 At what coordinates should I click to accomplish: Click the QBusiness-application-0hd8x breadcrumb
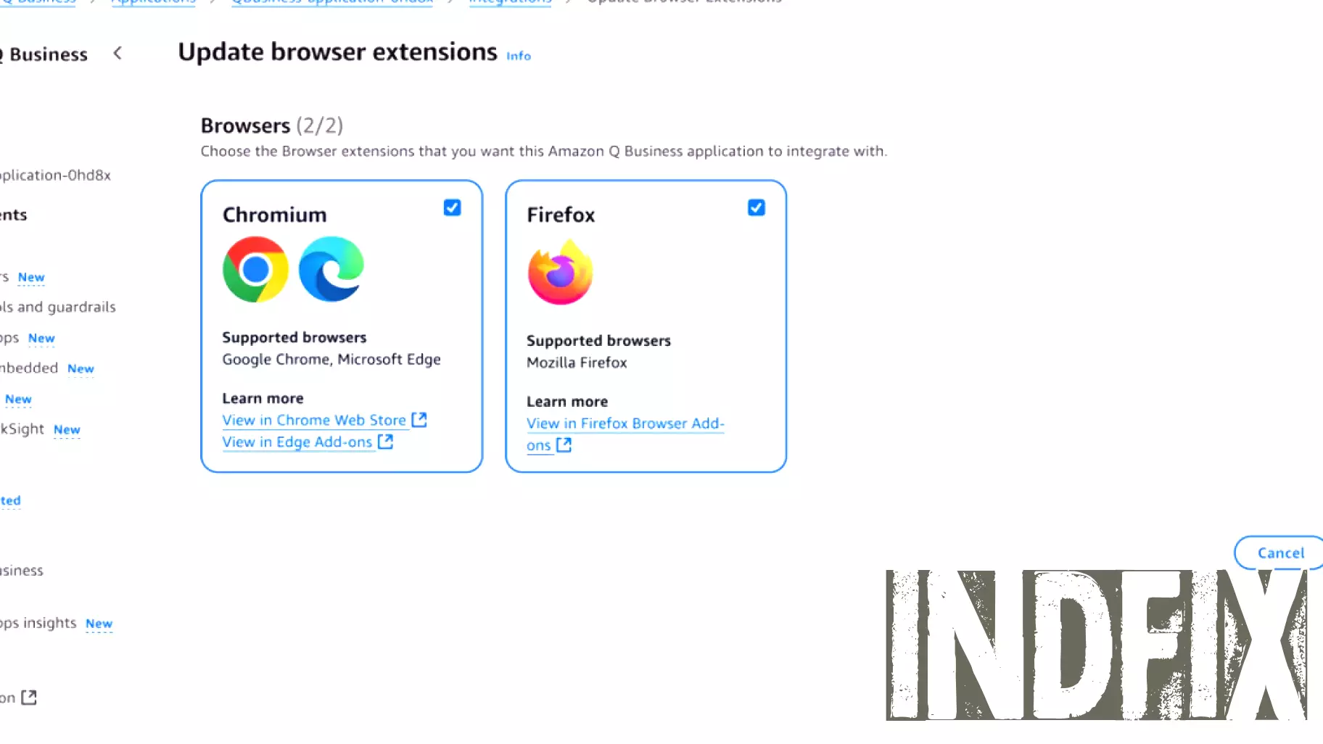(x=331, y=2)
